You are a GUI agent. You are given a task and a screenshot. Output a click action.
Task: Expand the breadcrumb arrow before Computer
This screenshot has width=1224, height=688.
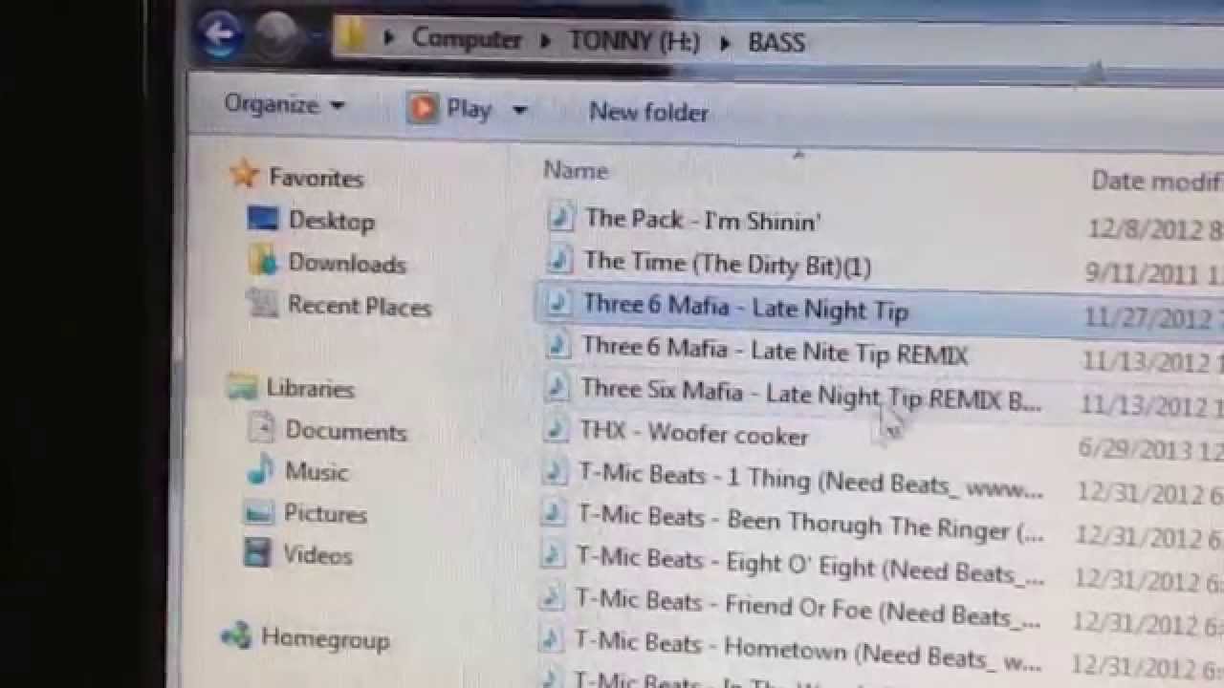click(388, 38)
